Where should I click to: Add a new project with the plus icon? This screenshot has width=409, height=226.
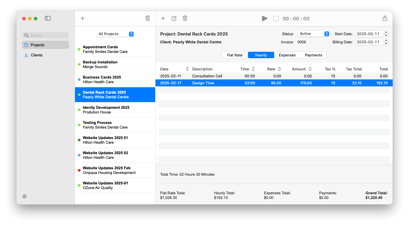pyautogui.click(x=82, y=18)
